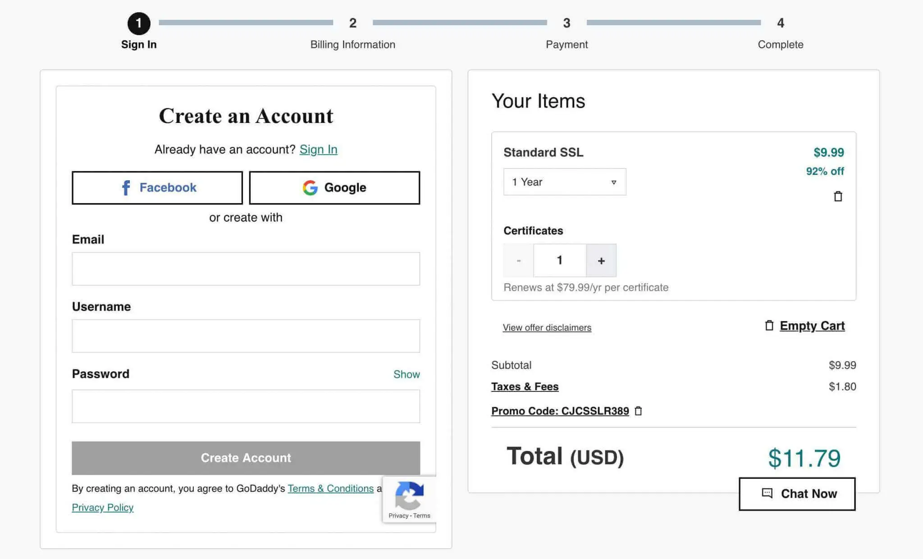This screenshot has width=923, height=559.
Task: Focus the Username text field
Action: click(246, 336)
